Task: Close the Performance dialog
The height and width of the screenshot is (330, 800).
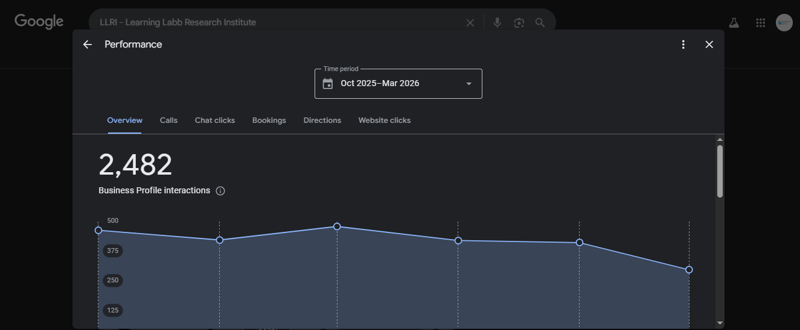Action: (x=709, y=45)
